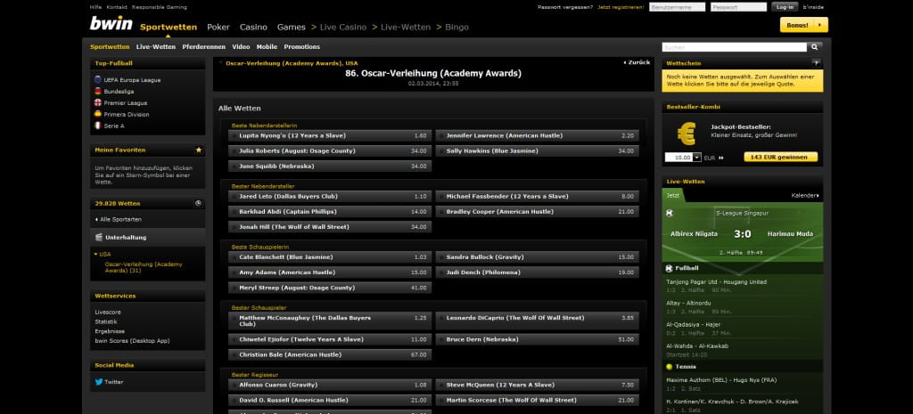
Task: Click the Benutzername input field
Action: [678, 7]
